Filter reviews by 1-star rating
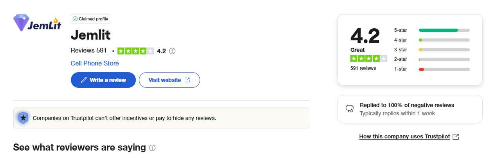 pos(431,69)
